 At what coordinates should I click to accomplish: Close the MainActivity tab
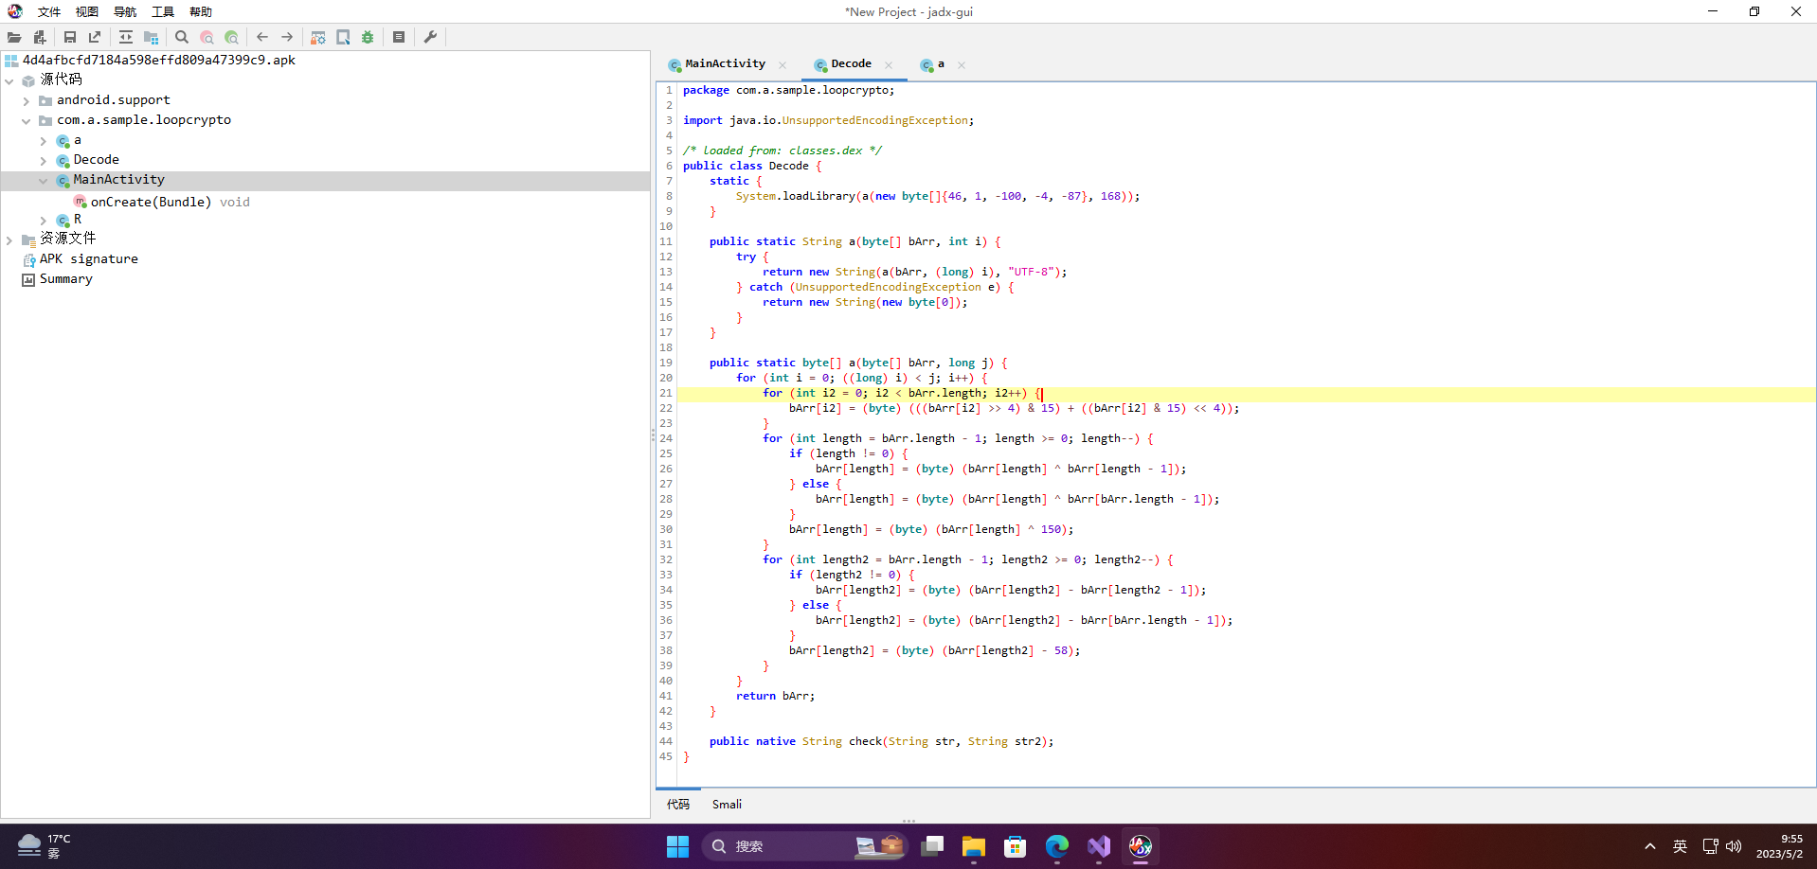pyautogui.click(x=783, y=65)
